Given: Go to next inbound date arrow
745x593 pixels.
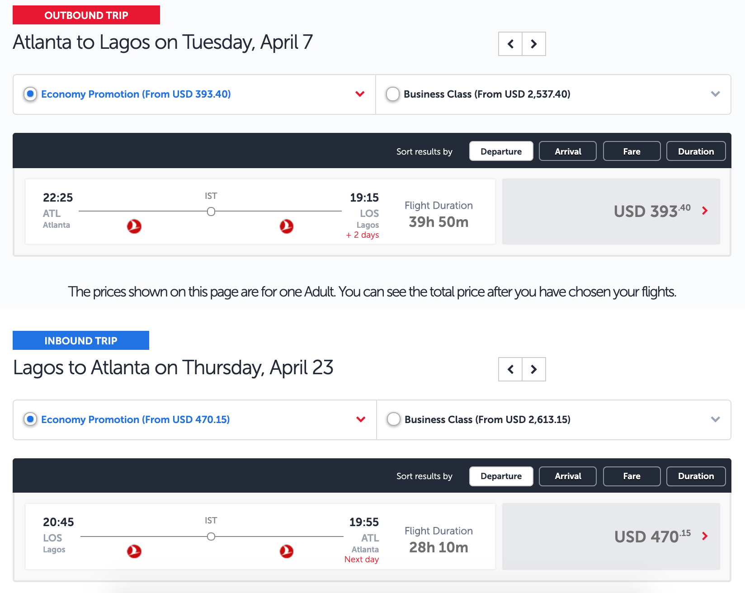Looking at the screenshot, I should 534,369.
